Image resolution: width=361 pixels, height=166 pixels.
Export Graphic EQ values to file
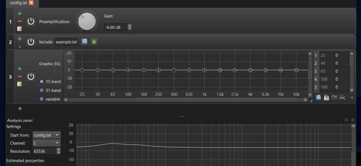click(326, 98)
